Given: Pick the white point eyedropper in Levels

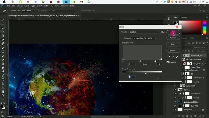Looking at the screenshot, I should coord(177,57).
